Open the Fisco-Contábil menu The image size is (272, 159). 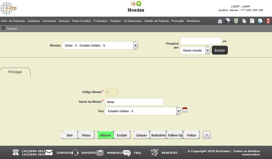click(x=81, y=21)
